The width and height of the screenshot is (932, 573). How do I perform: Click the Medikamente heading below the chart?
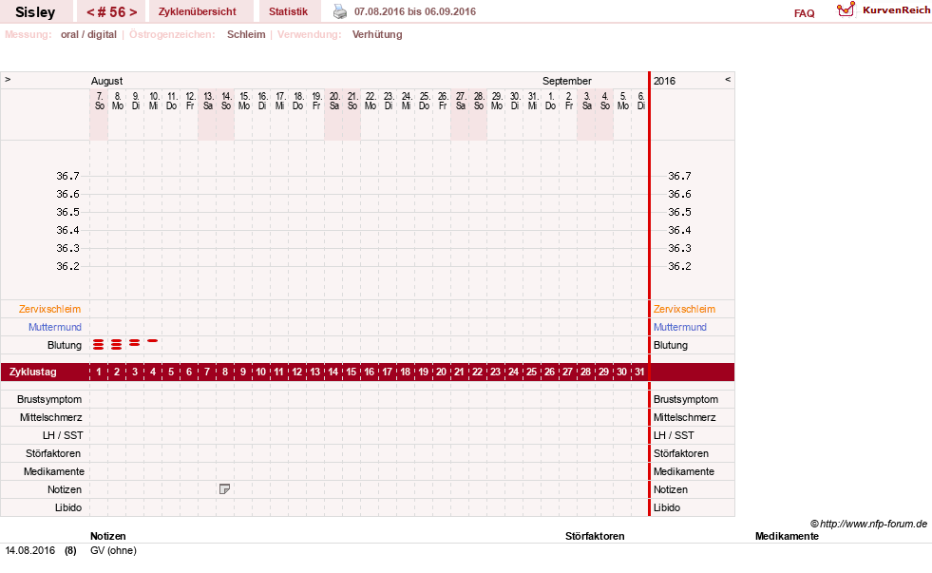click(x=787, y=536)
